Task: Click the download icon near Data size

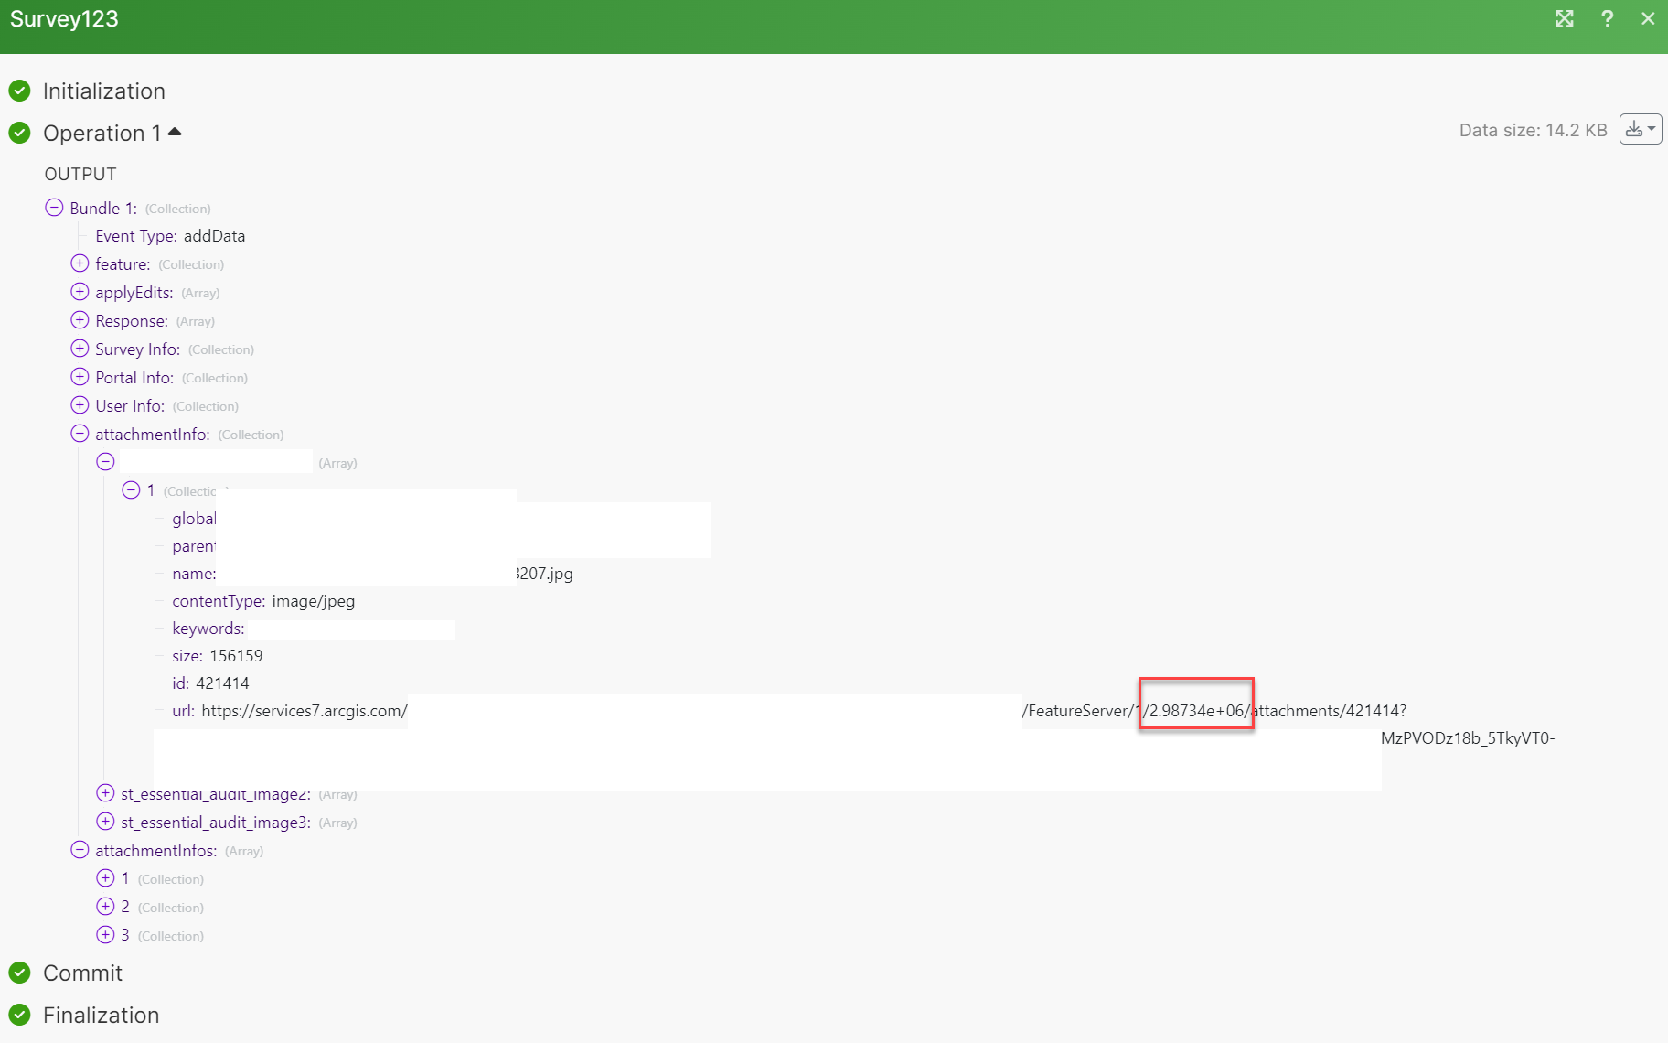Action: click(1635, 129)
